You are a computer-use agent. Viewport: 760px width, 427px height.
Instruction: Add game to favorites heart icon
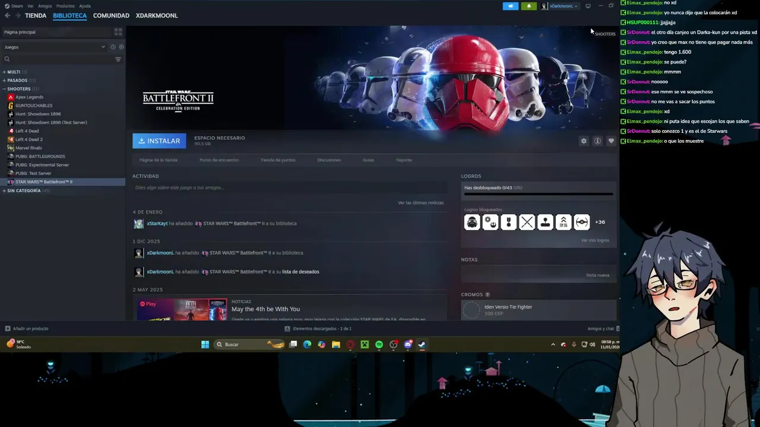pyautogui.click(x=611, y=141)
